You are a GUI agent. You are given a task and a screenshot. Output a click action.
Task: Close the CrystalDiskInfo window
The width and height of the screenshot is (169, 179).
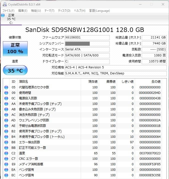pyautogui.click(x=163, y=4)
